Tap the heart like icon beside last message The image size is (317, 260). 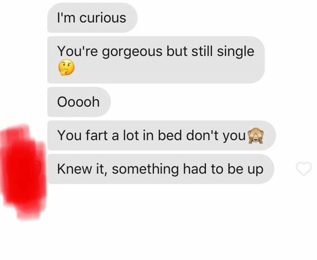(304, 169)
